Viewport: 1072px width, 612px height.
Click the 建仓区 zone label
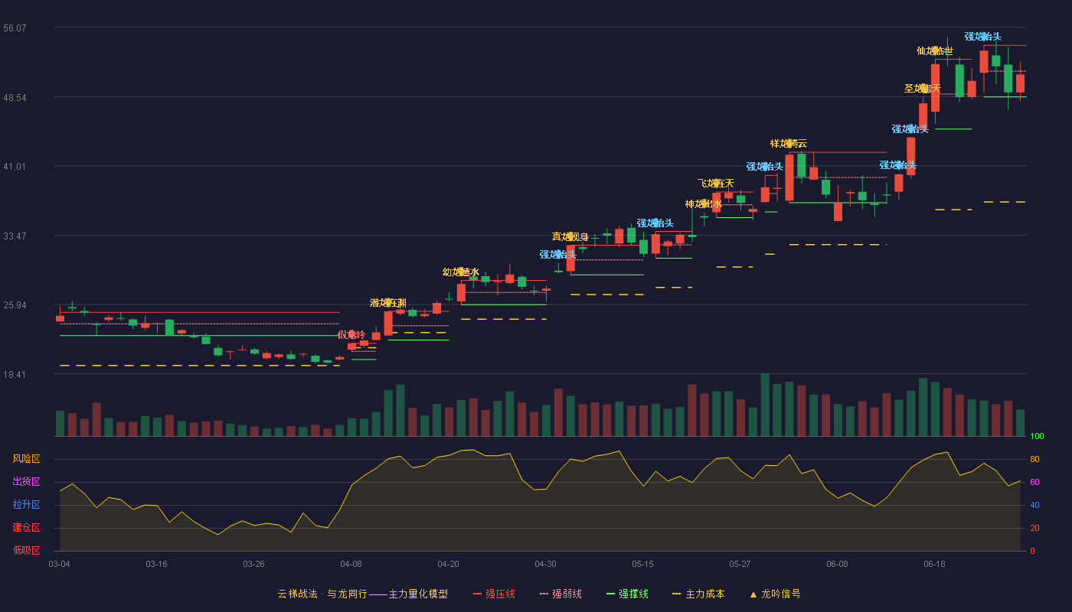[x=26, y=528]
